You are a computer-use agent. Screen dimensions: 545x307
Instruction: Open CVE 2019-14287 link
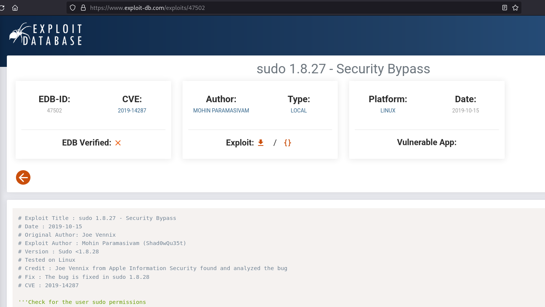(x=132, y=111)
